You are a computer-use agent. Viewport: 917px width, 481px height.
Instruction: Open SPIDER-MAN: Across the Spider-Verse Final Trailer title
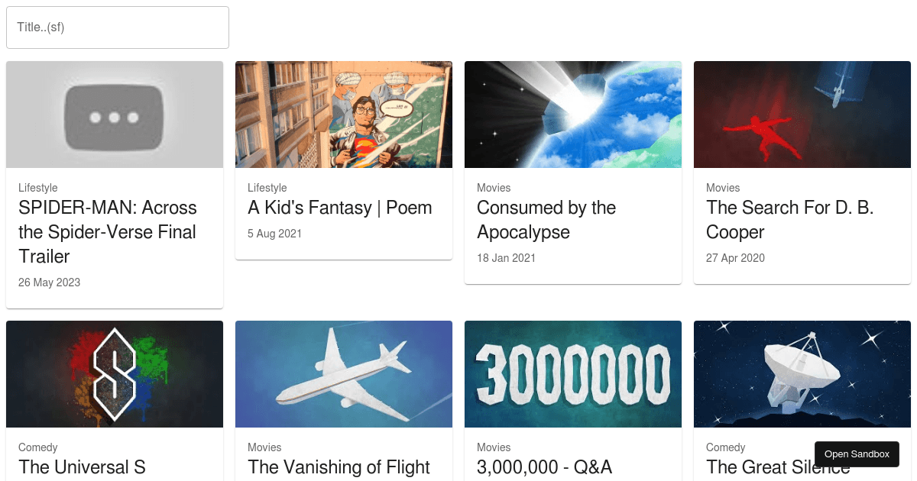108,232
